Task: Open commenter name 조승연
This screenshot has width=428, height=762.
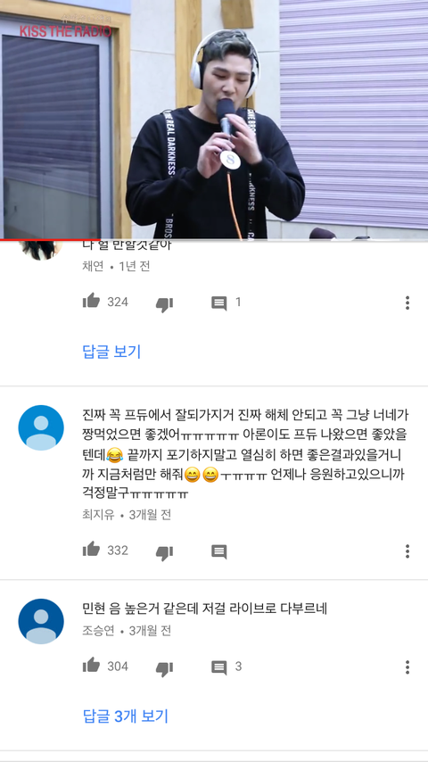Action: 99,631
